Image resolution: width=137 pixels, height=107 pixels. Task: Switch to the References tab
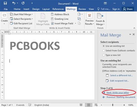tap(58, 9)
